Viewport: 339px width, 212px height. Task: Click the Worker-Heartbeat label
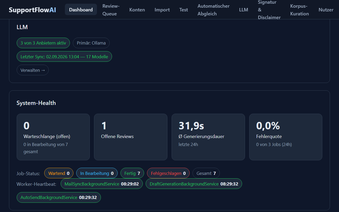point(36,184)
